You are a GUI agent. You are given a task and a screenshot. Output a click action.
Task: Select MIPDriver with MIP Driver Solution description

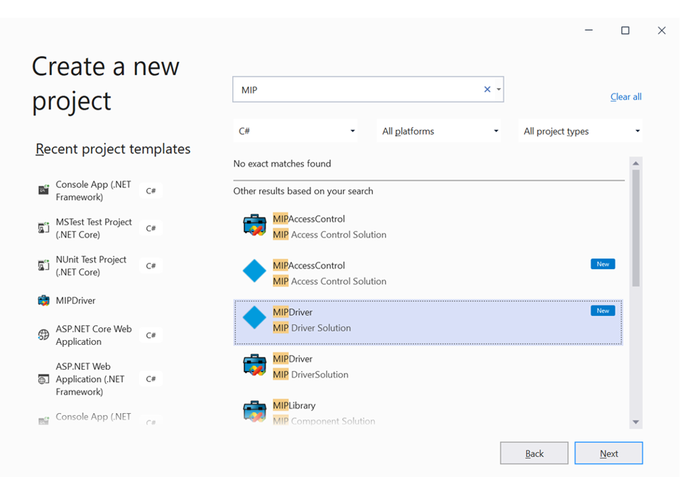(428, 322)
